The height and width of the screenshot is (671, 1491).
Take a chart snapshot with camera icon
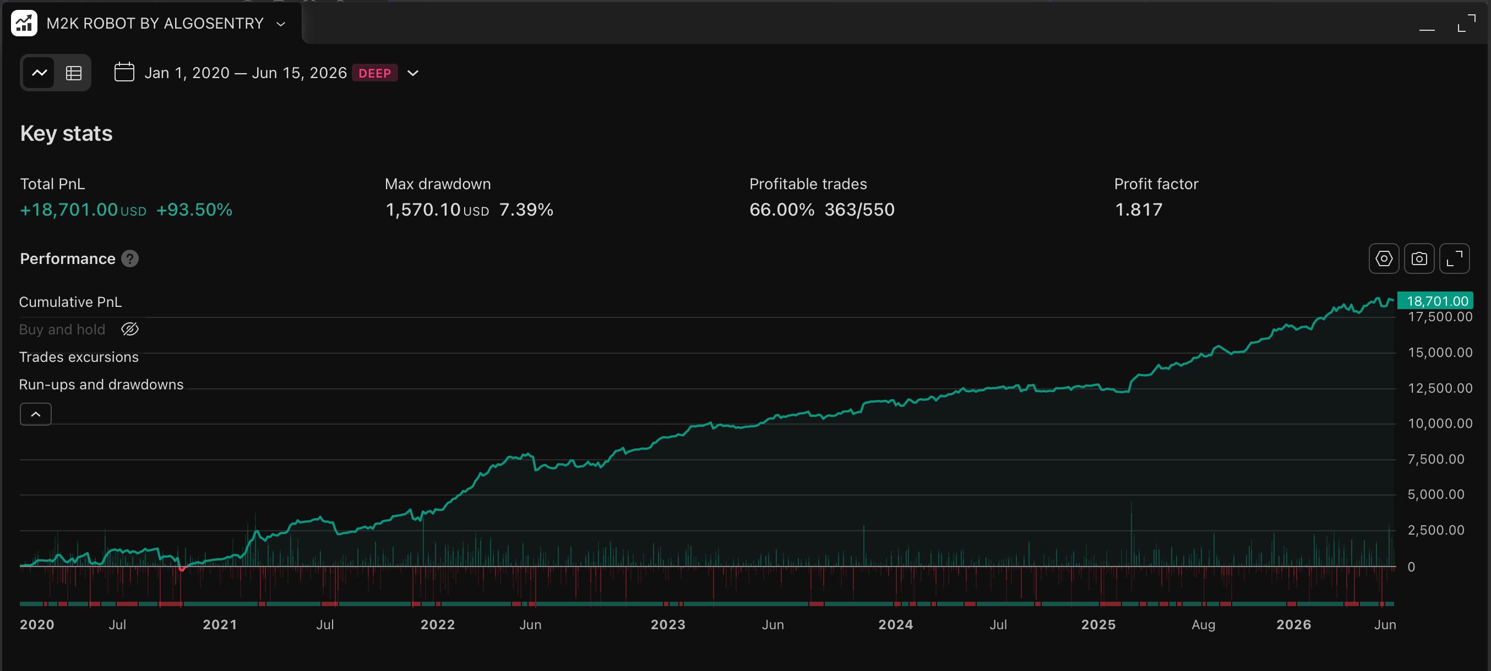[x=1419, y=258]
